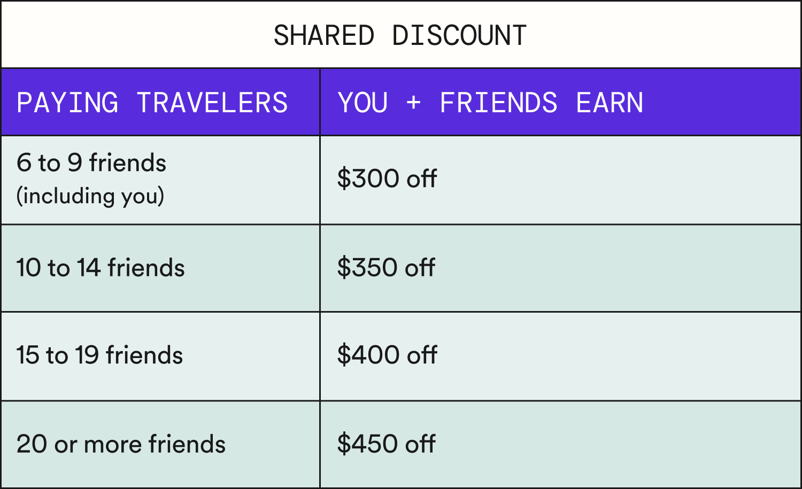Select the 15 to 19 friends text
The height and width of the screenshot is (489, 802).
(x=99, y=355)
